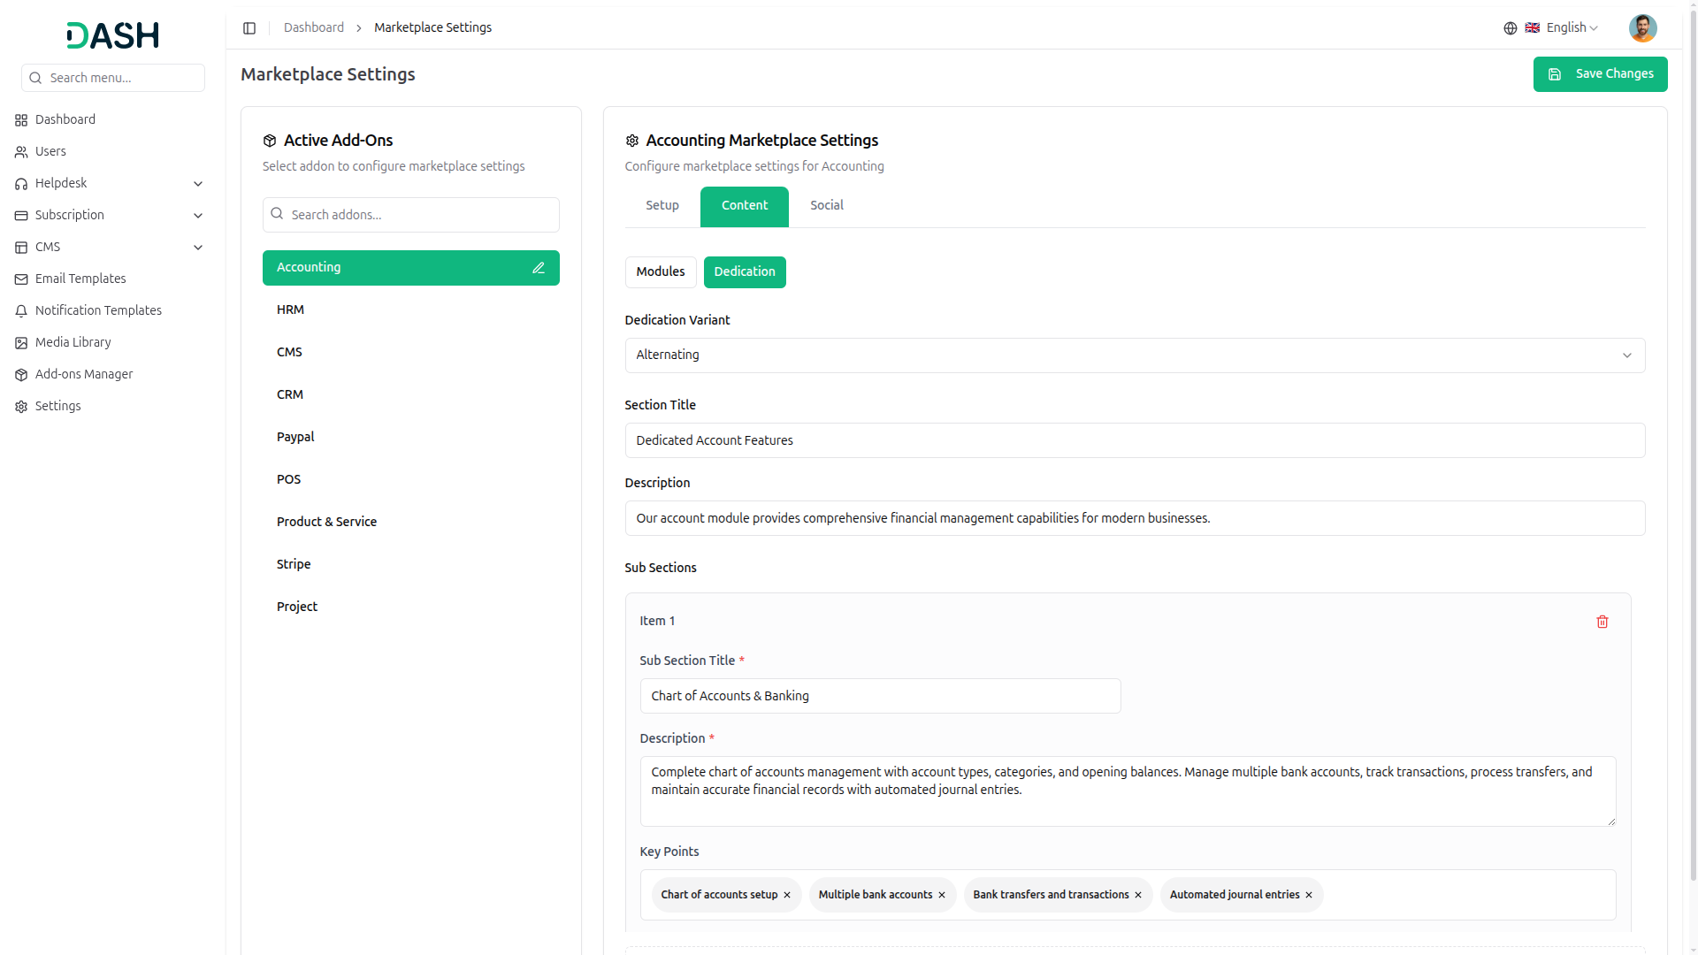This screenshot has height=955, width=1698.
Task: Select the Product & Service addon
Action: pos(411,523)
